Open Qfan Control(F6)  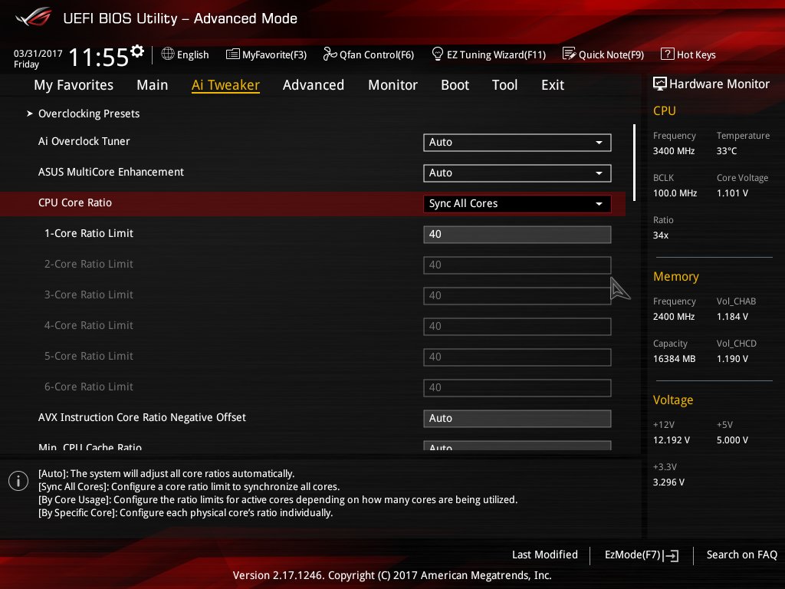tap(369, 54)
